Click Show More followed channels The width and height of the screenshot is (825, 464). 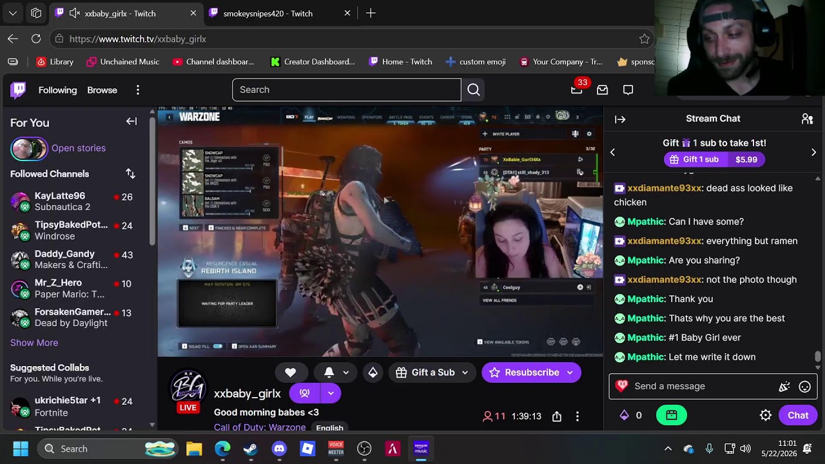click(34, 343)
